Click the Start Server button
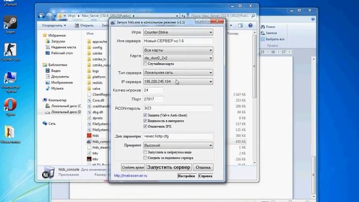 [x=169, y=167]
